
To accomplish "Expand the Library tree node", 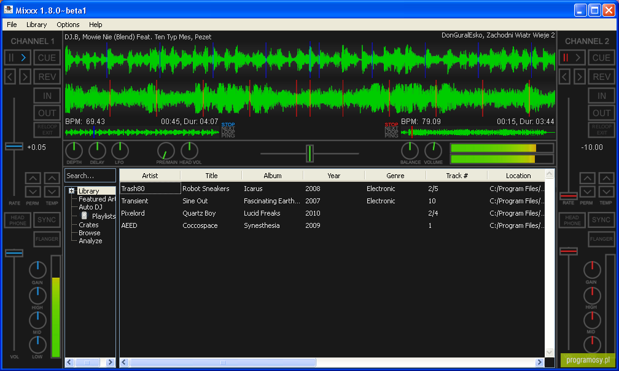I will click(x=71, y=190).
